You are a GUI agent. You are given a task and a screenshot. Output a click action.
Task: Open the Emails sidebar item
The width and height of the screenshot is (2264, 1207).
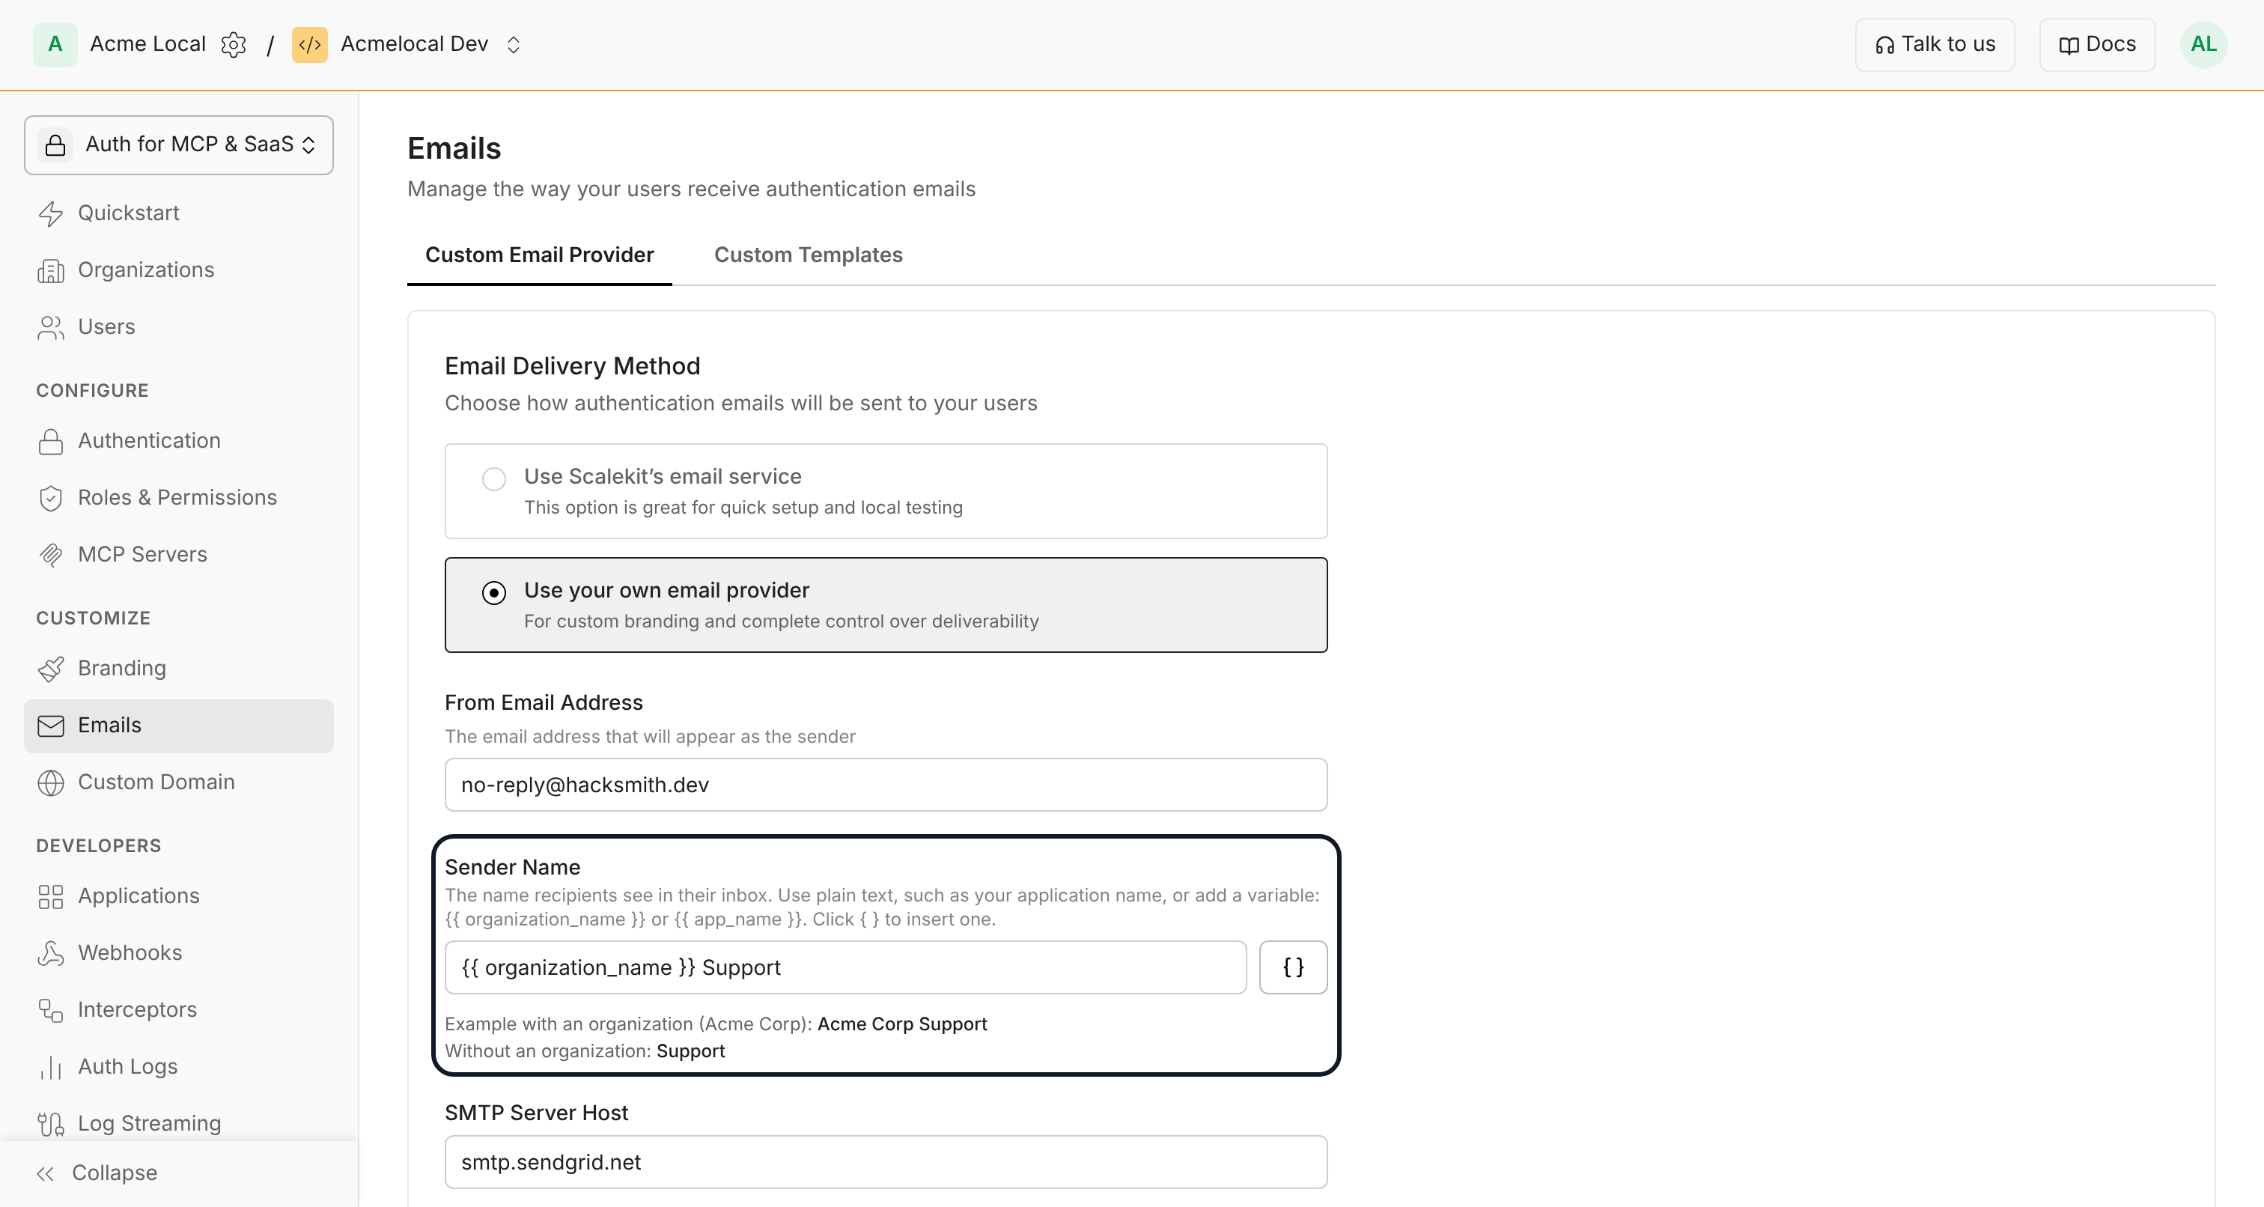coord(178,726)
